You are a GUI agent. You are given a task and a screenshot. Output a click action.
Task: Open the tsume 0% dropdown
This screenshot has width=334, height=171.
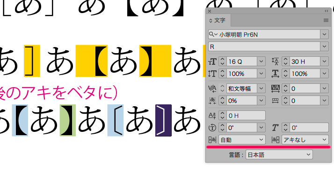261,101
